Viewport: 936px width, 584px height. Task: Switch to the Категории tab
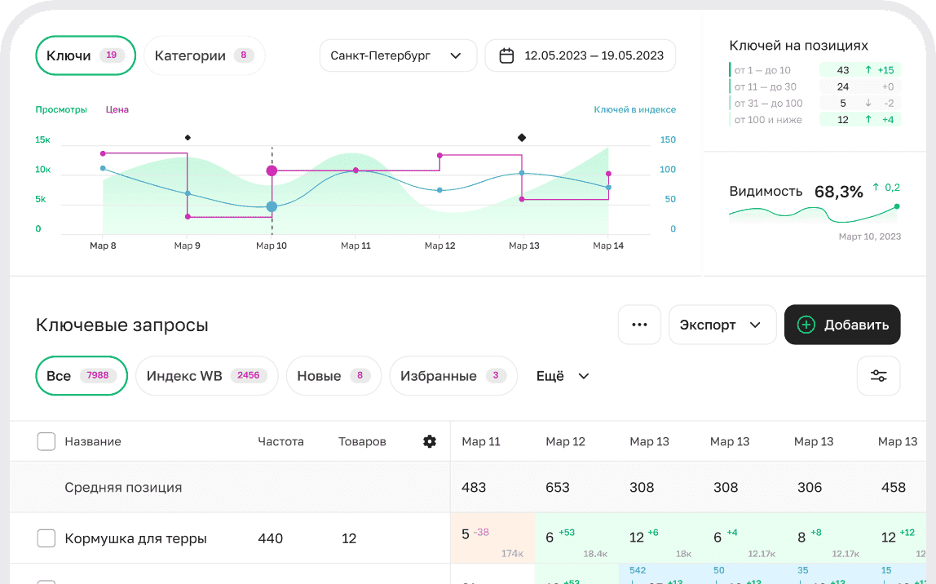pyautogui.click(x=203, y=56)
